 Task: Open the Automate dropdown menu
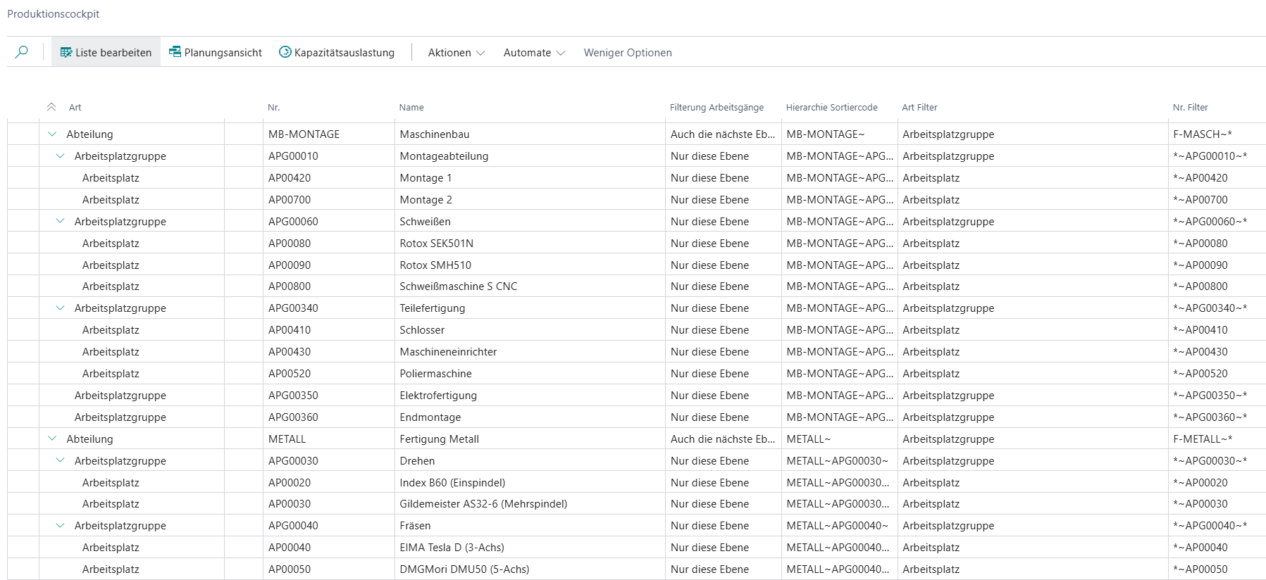click(x=533, y=53)
